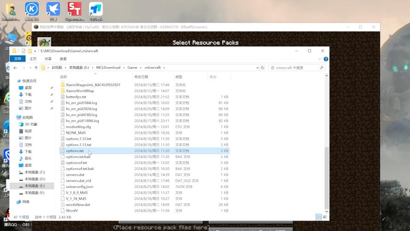Image resolution: width=410 pixels, height=231 pixels.
Task: Expand the breadcrumb arrow after MCLDownload
Action: pyautogui.click(x=124, y=67)
